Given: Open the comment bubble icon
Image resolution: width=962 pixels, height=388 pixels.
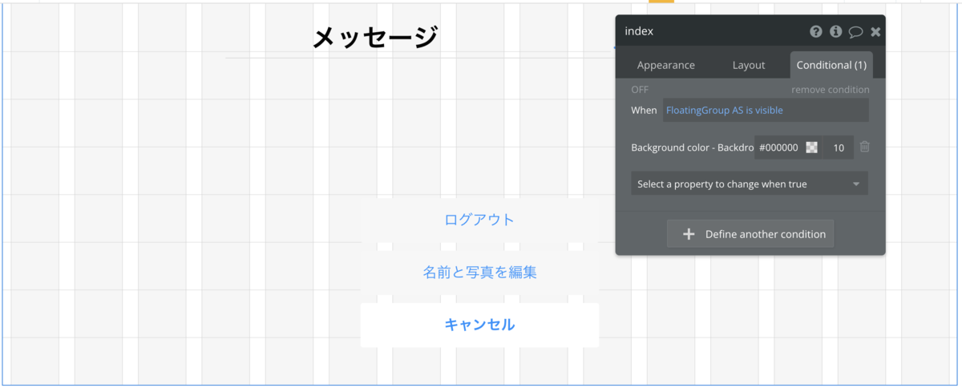Looking at the screenshot, I should pyautogui.click(x=856, y=32).
